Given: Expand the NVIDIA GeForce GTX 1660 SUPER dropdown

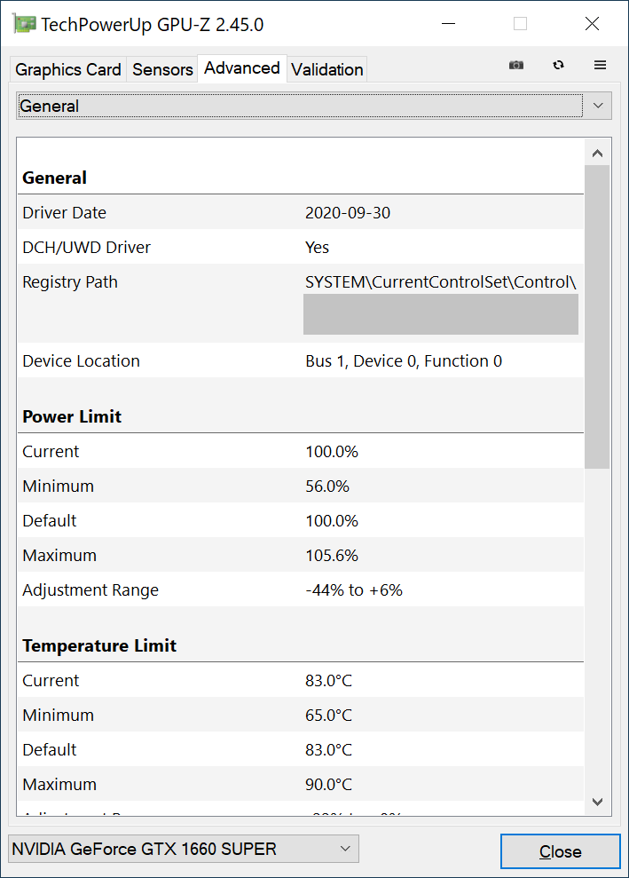Looking at the screenshot, I should click(184, 849).
